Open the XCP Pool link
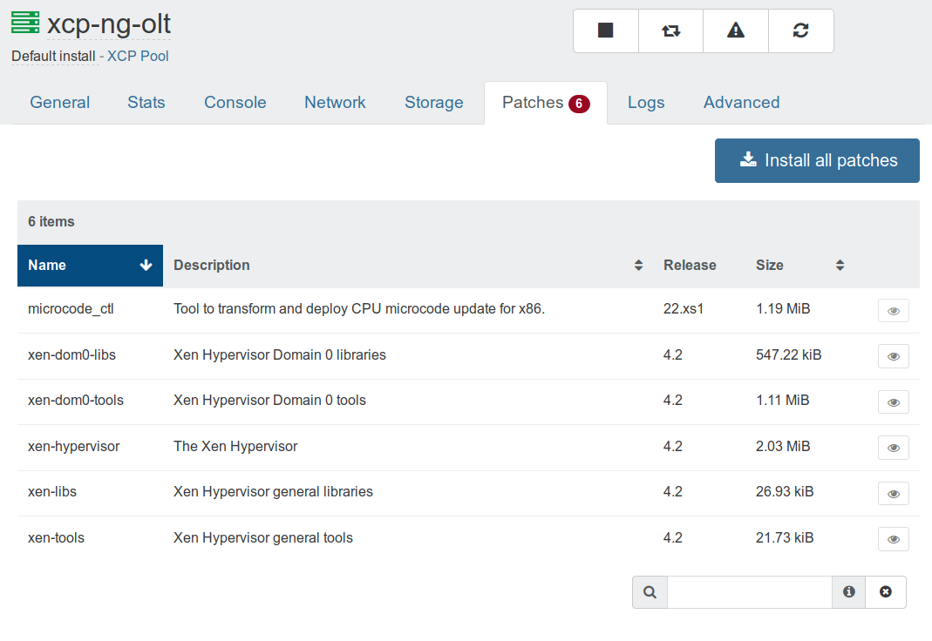The image size is (932, 641). pyautogui.click(x=138, y=57)
